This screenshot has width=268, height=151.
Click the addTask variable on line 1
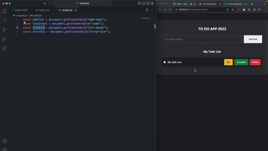pos(38,20)
